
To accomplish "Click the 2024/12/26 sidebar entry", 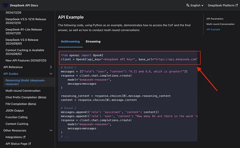I will coord(13,13).
